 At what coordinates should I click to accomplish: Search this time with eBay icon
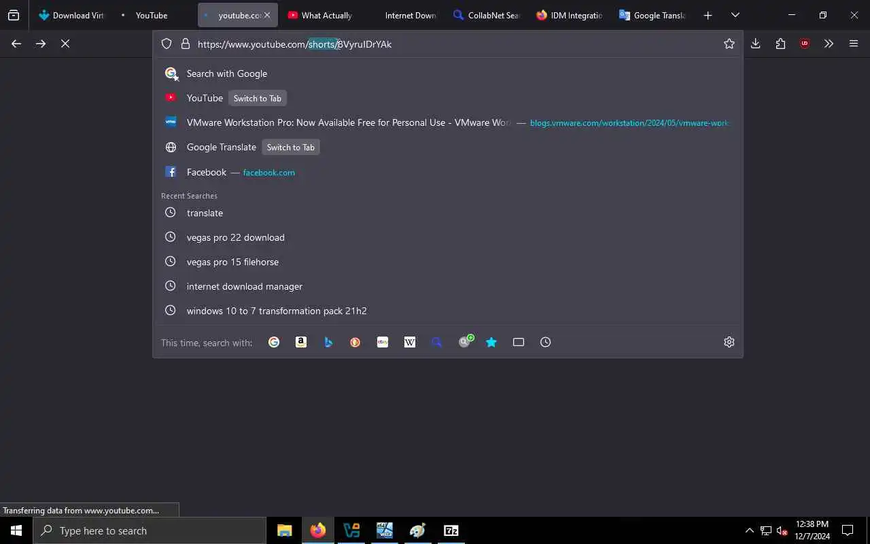coord(383,342)
